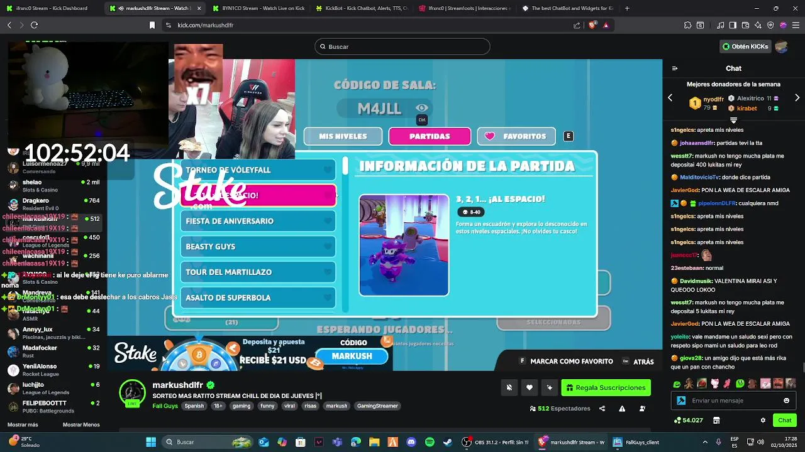
Task: Open markushdlfr profile avatar
Action: [132, 393]
